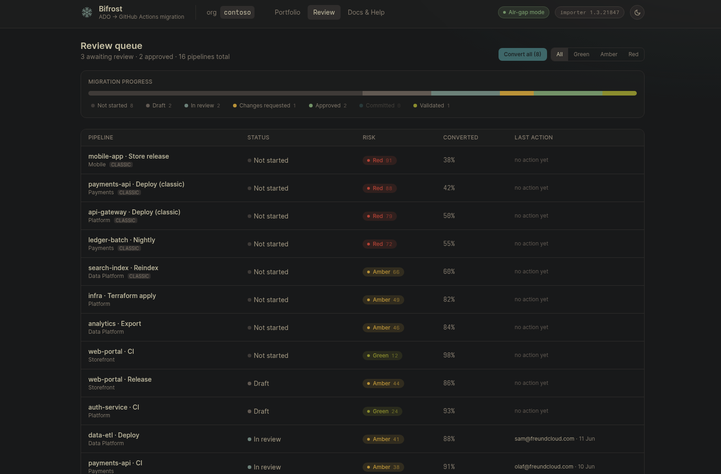Viewport: 721px width, 474px height.
Task: Open the Portfolio tab
Action: [287, 12]
